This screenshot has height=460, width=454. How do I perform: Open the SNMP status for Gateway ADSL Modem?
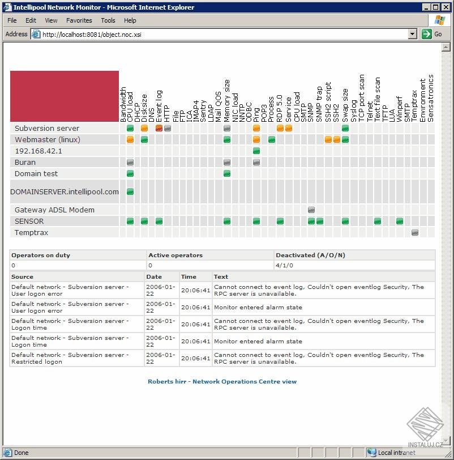coord(310,210)
